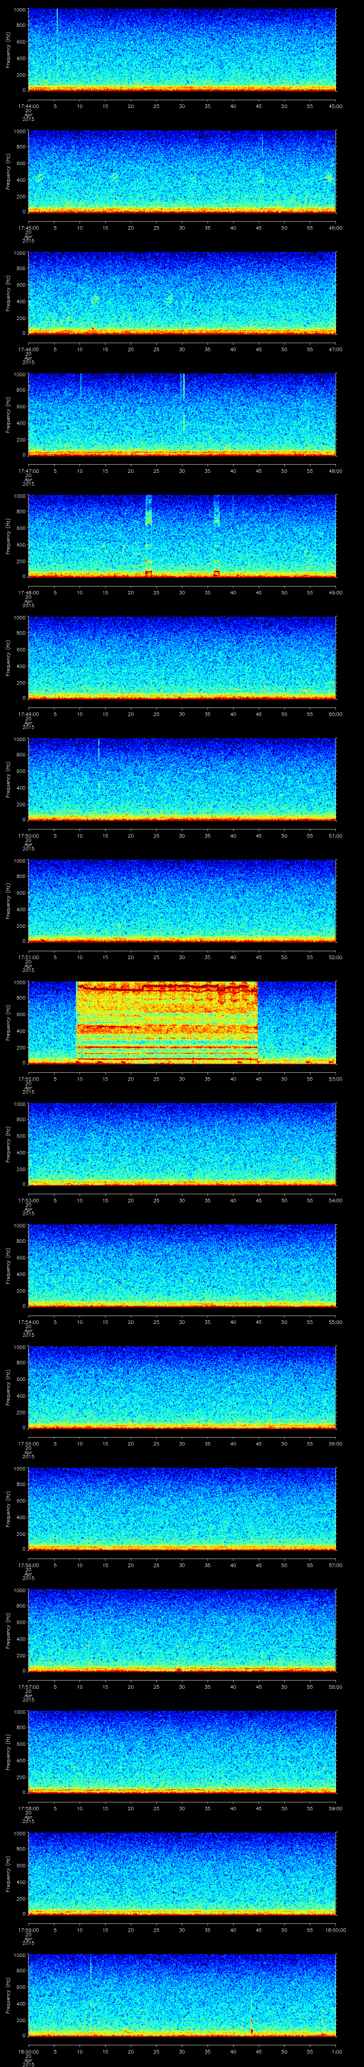Select the spectrogram panel starting at 17:59:00
This screenshot has height=2067, width=364.
point(182,1874)
